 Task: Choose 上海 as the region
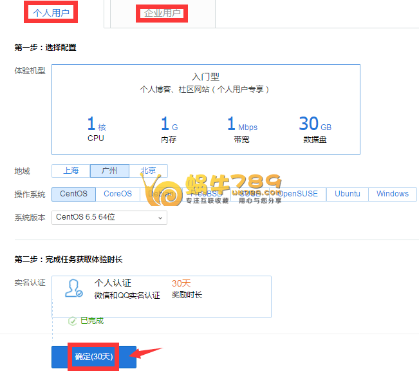click(x=71, y=171)
